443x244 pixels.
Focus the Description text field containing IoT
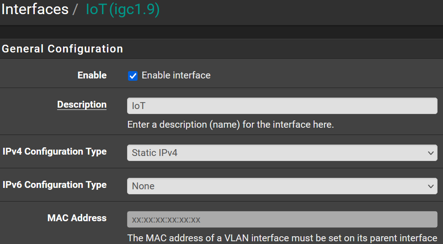[282, 106]
